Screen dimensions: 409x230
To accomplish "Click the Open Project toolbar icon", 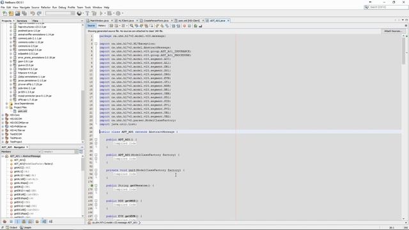I will coord(17,13).
